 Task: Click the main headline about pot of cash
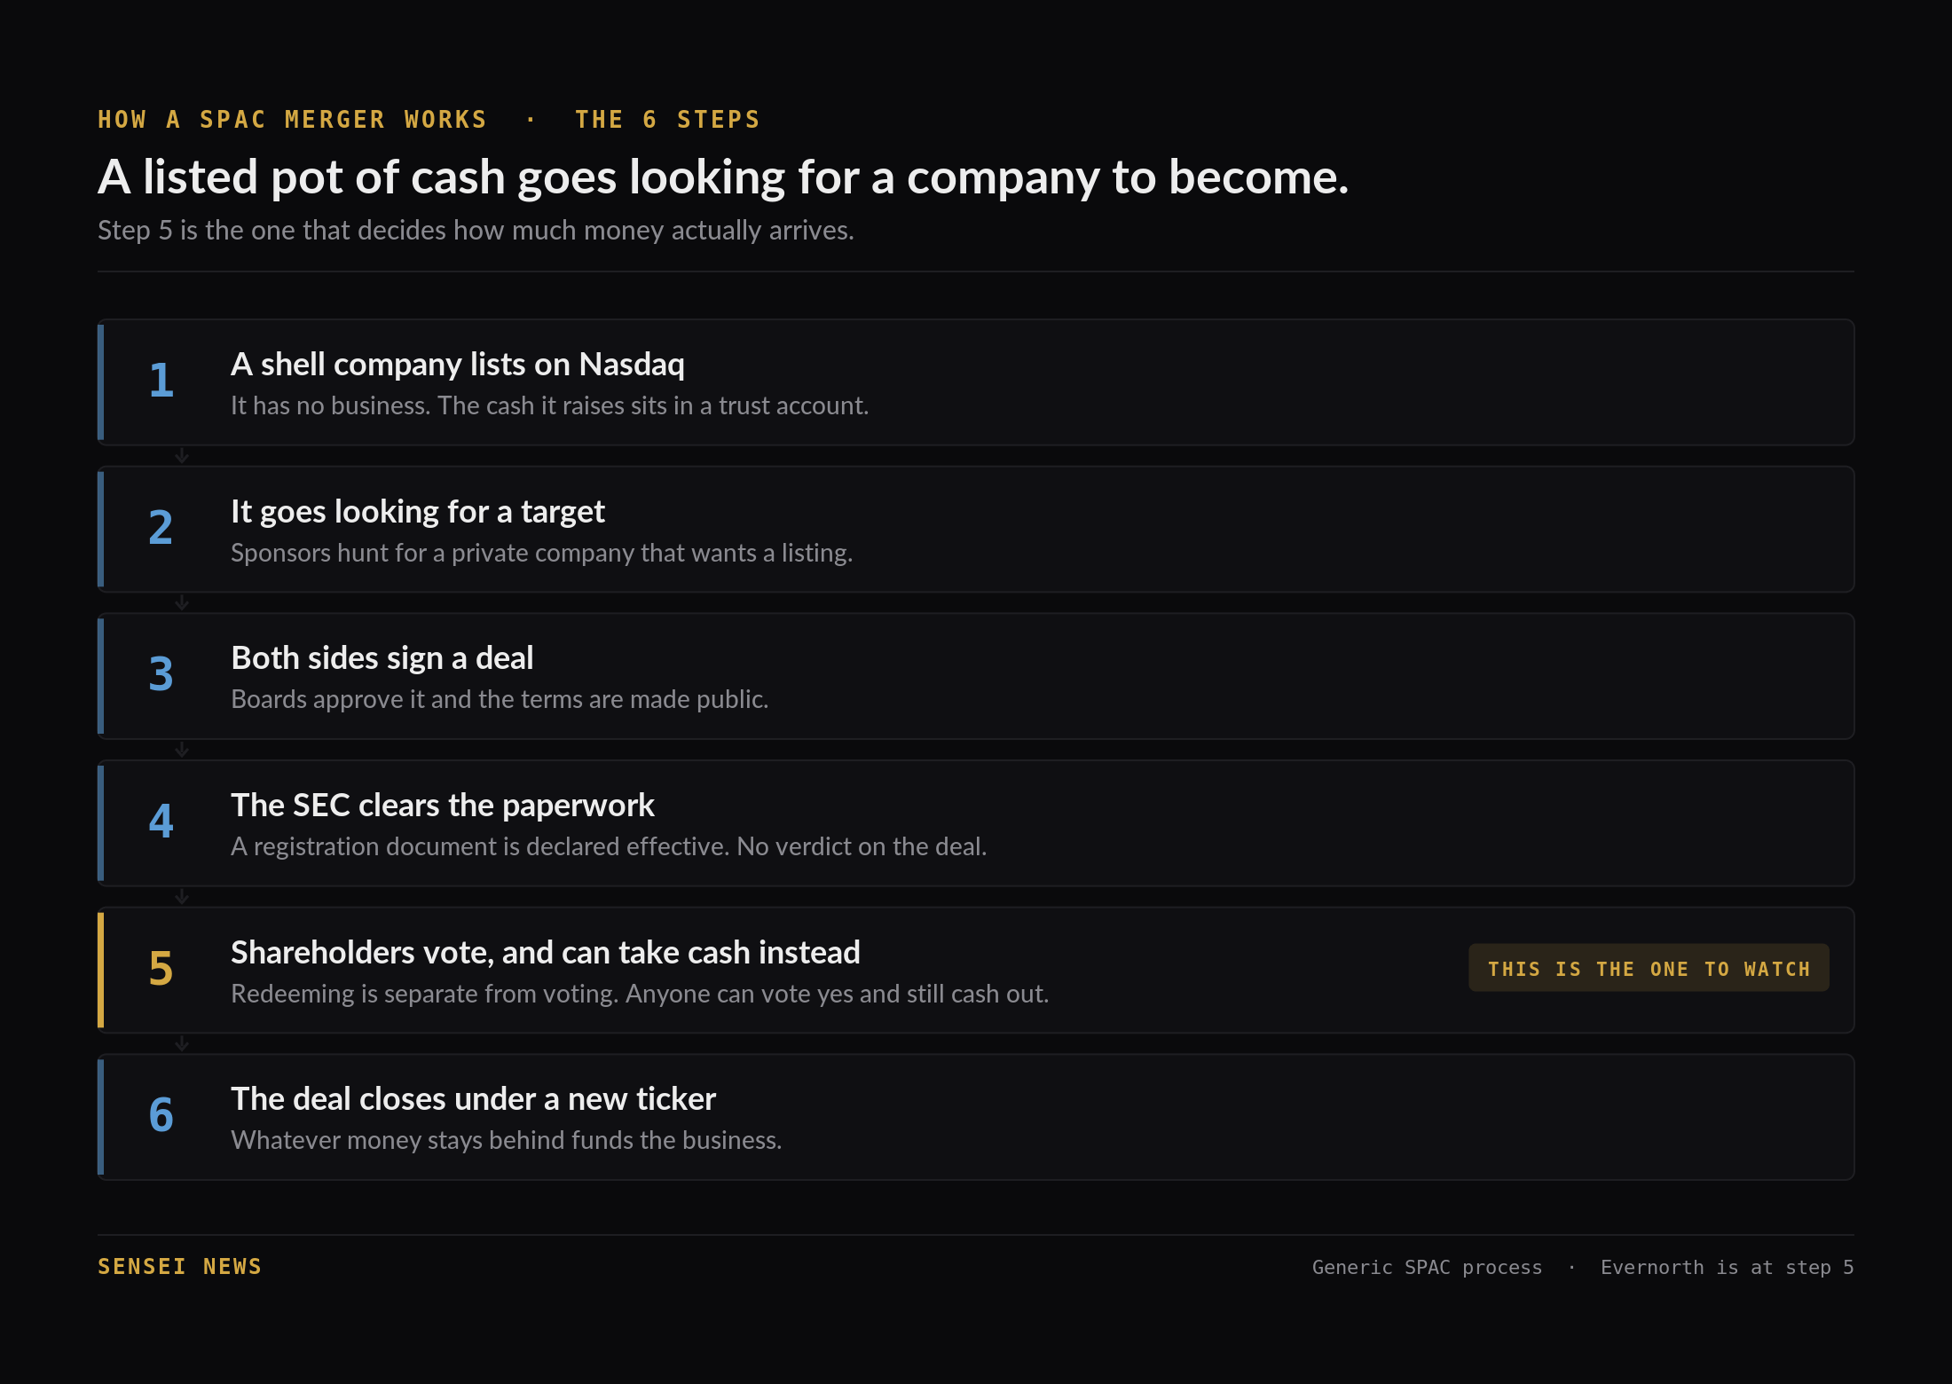(x=723, y=177)
